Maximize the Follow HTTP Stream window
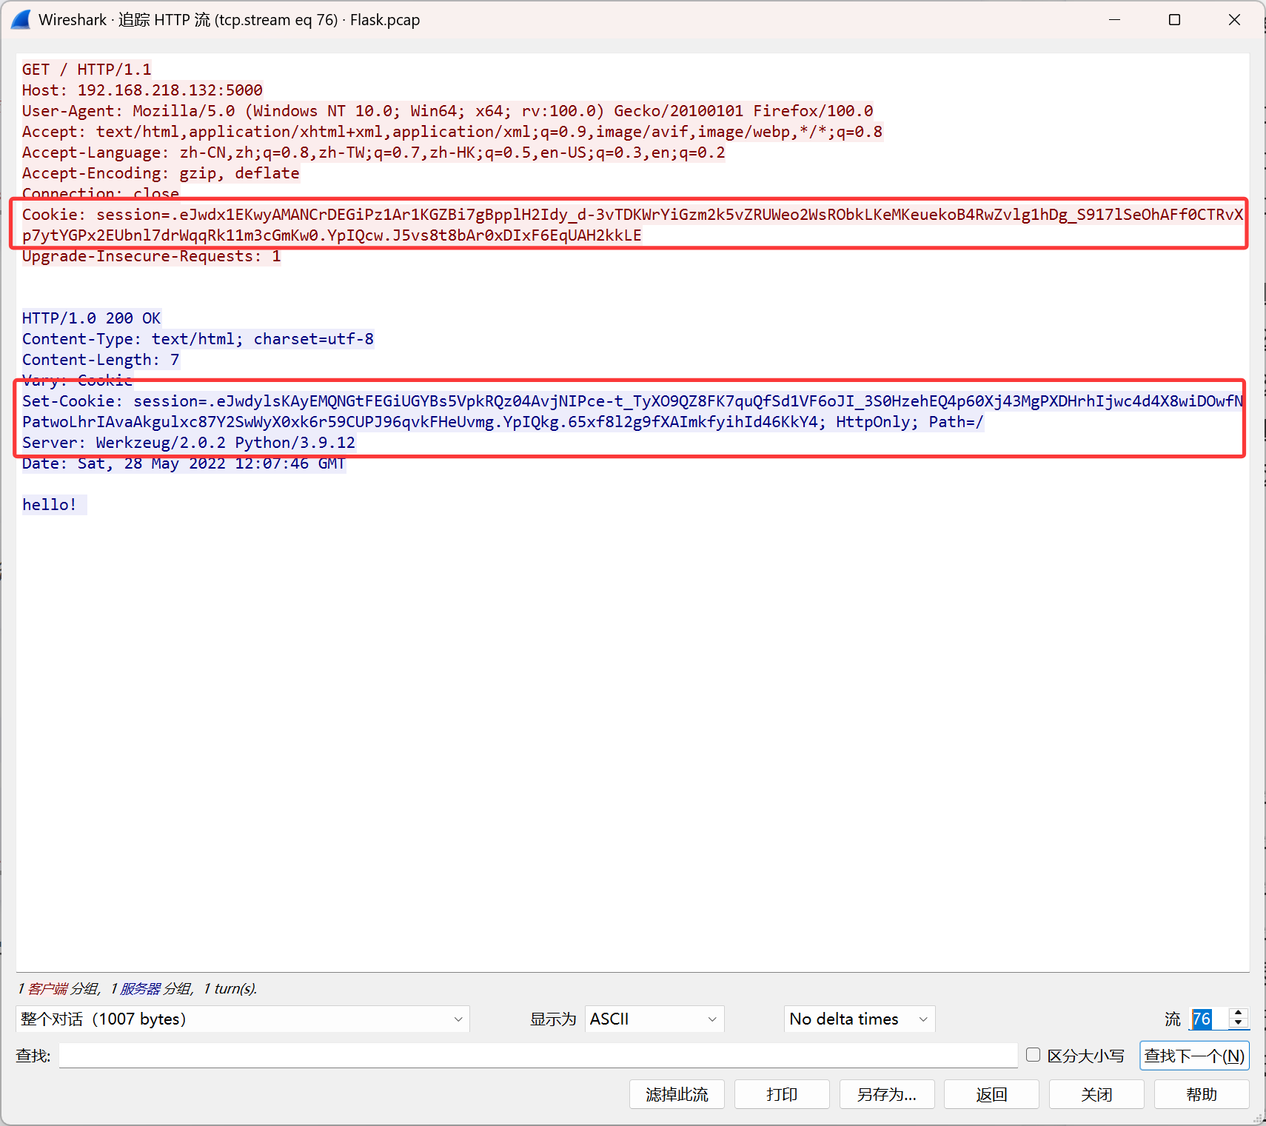 1174,20
